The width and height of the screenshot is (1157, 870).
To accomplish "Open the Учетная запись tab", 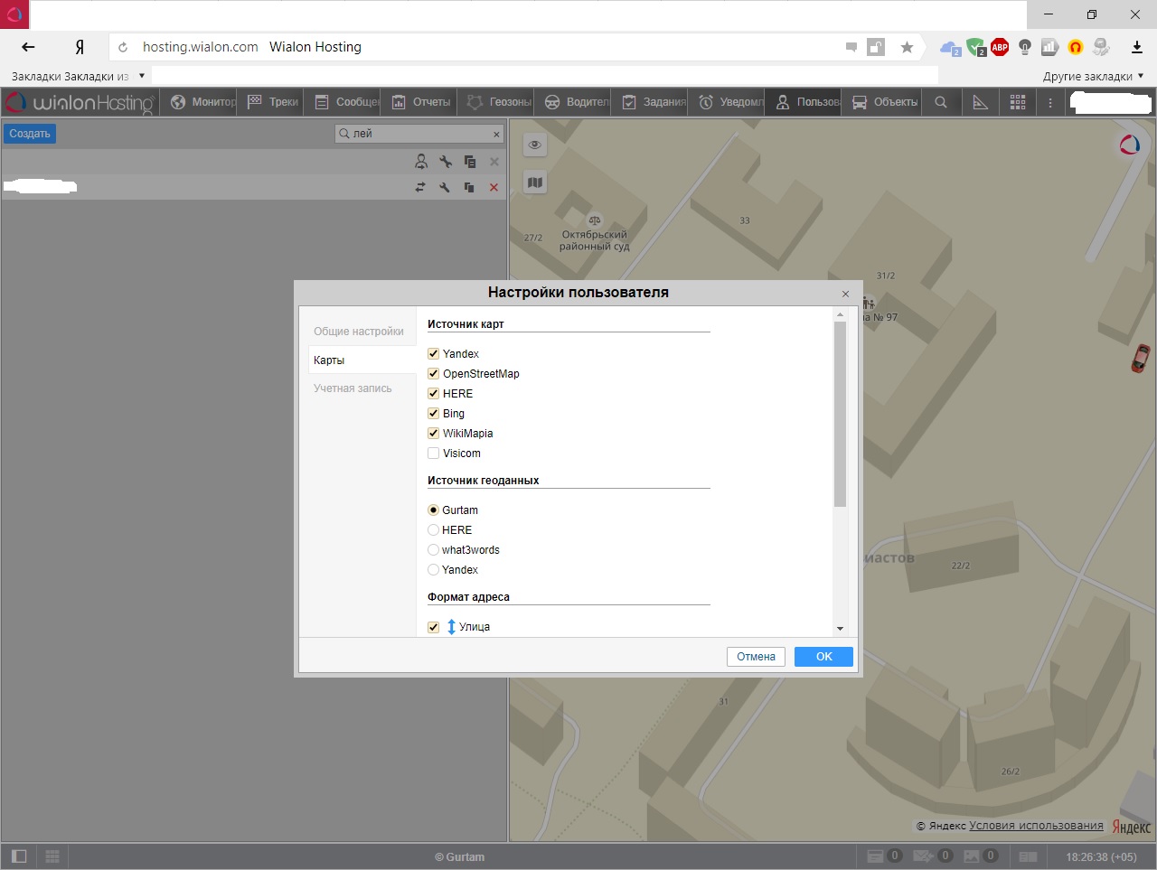I will pos(353,388).
